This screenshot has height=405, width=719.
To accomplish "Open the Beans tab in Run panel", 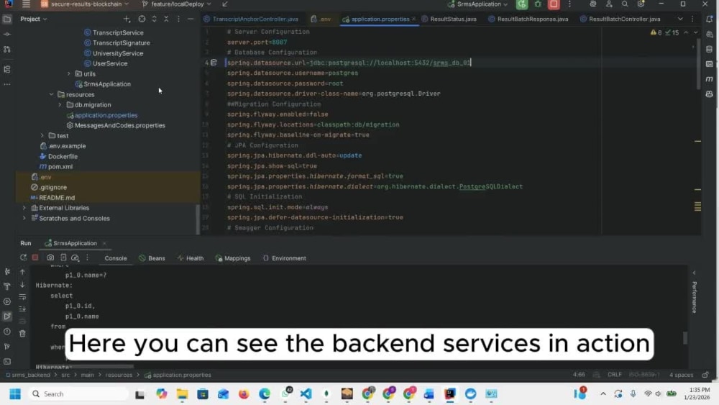I will coord(152,258).
